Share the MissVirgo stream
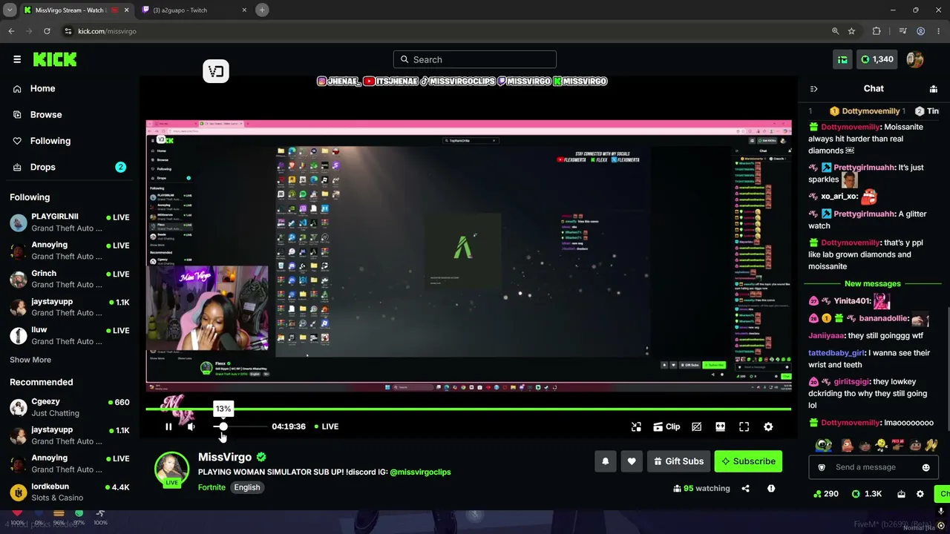 (745, 489)
